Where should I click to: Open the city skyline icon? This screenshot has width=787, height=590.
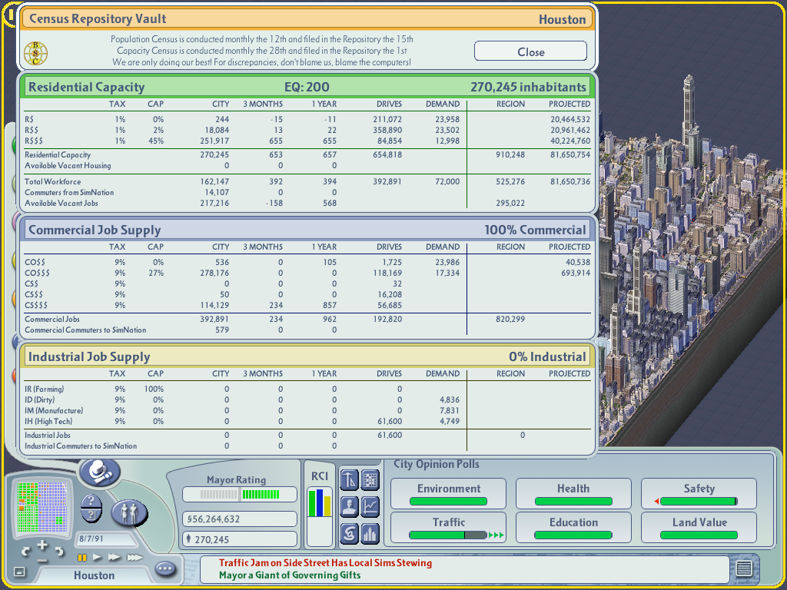tap(370, 533)
